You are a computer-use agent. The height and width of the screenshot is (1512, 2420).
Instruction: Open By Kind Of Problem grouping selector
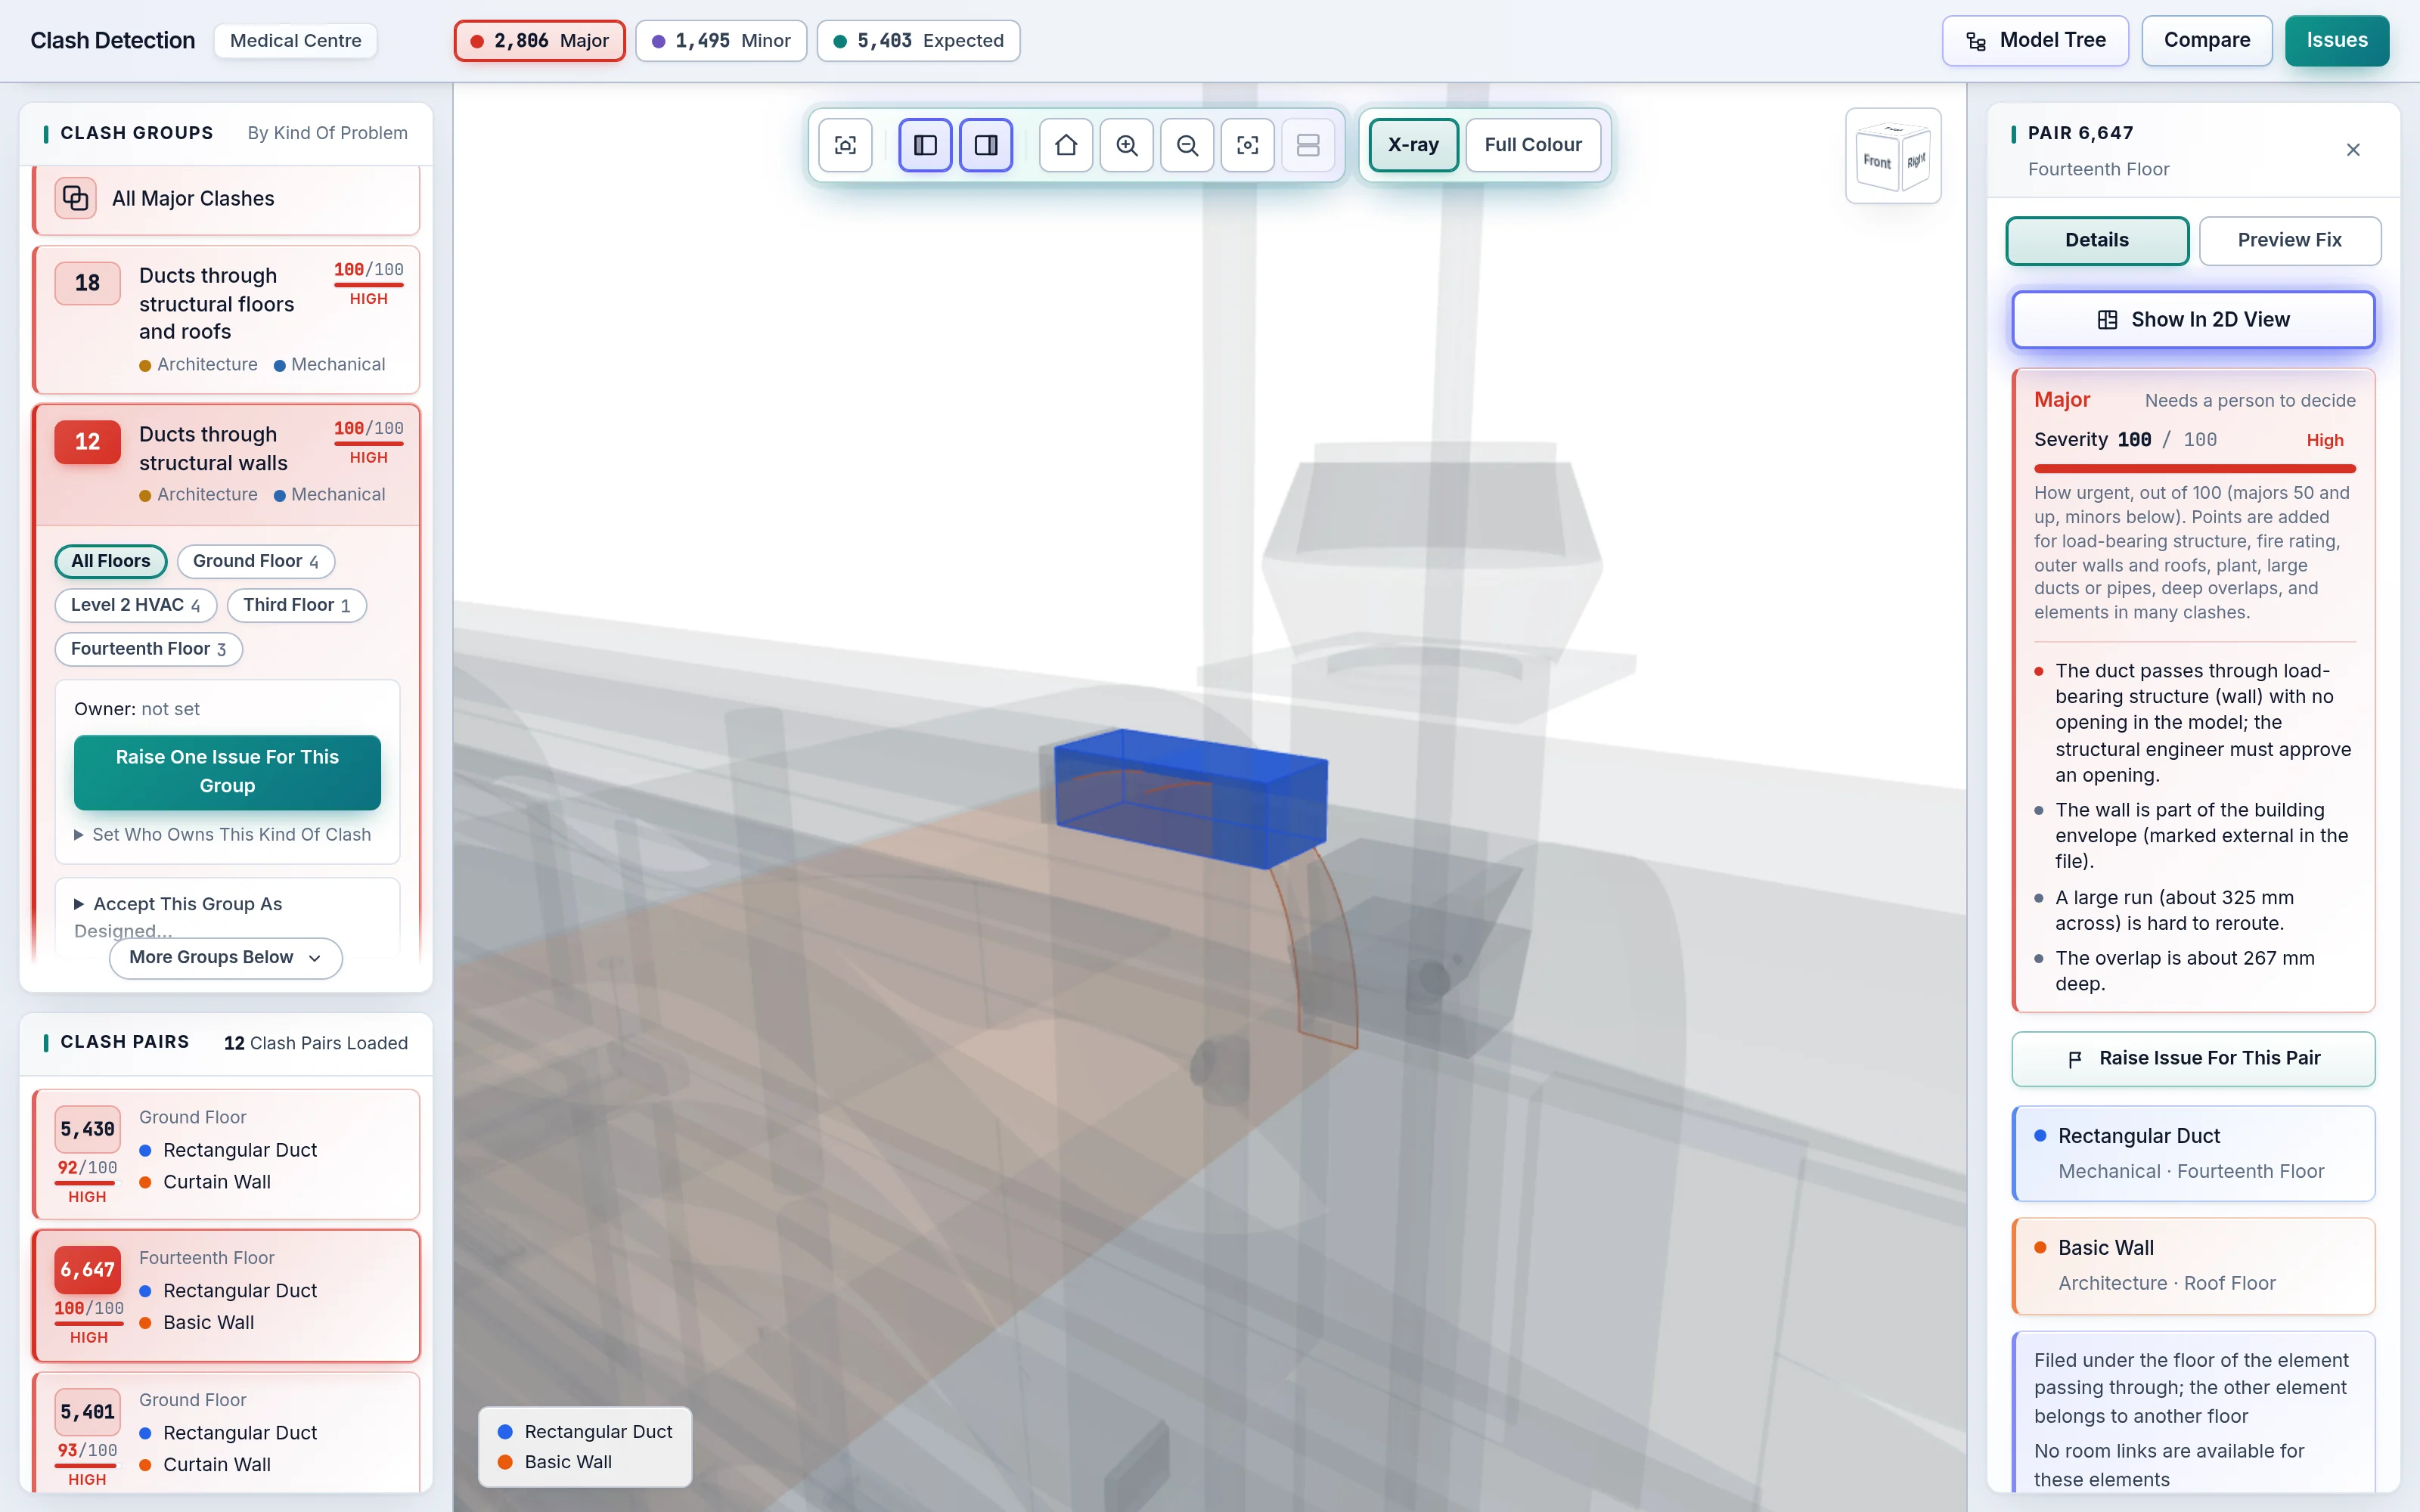(x=328, y=133)
